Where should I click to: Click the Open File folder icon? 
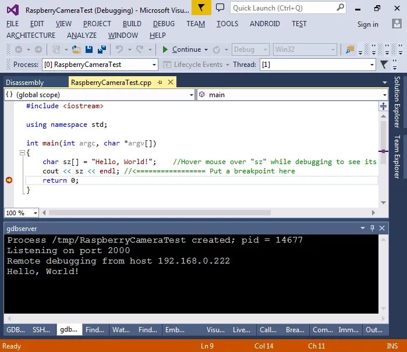76,49
